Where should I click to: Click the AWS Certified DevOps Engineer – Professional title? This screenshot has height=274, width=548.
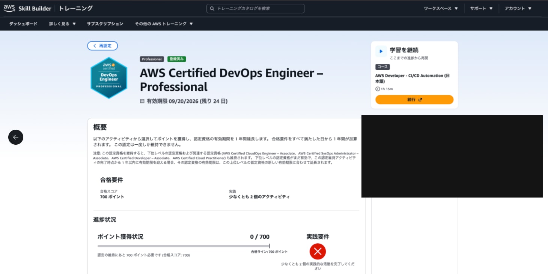point(232,80)
